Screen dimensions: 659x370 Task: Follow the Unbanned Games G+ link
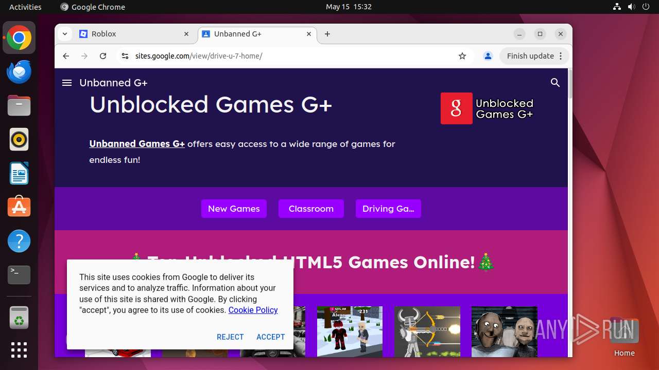pyautogui.click(x=137, y=144)
